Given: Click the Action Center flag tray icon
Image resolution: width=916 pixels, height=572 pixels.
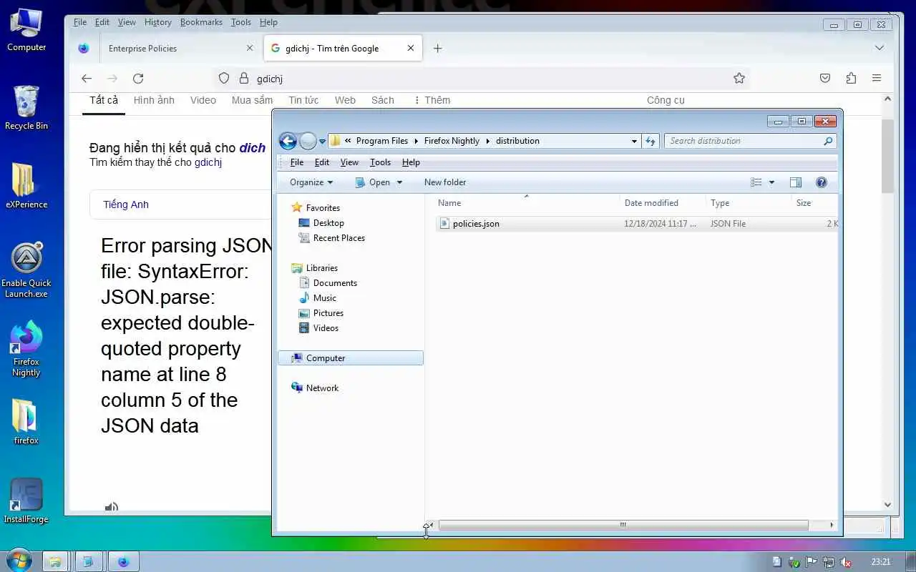Looking at the screenshot, I should [812, 562].
